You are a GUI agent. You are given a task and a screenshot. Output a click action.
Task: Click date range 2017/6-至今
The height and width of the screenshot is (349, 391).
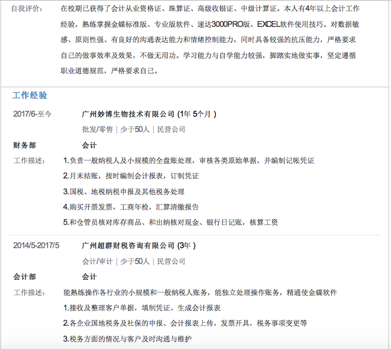(32, 114)
